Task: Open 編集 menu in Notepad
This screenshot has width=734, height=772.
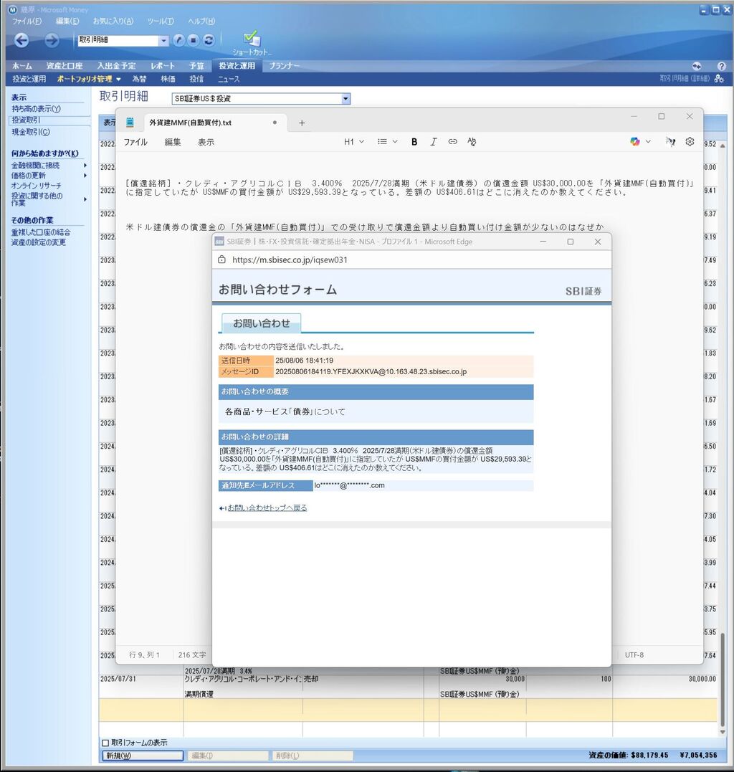Action: 173,143
